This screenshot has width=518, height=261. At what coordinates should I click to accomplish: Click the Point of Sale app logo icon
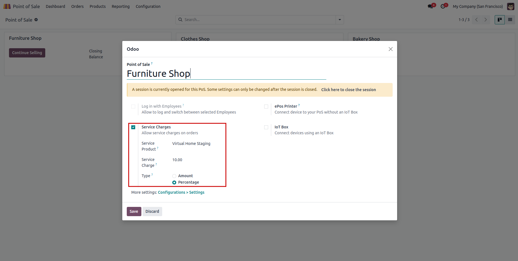point(7,6)
